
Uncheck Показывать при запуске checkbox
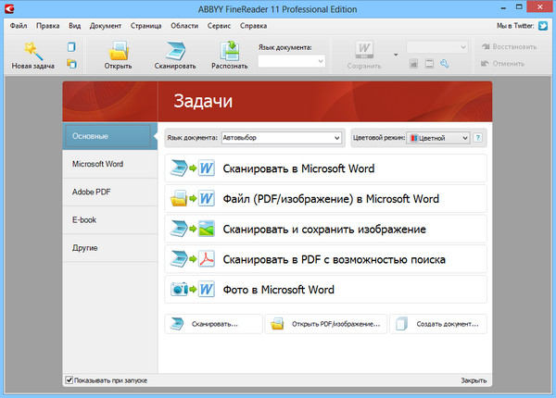(x=69, y=379)
